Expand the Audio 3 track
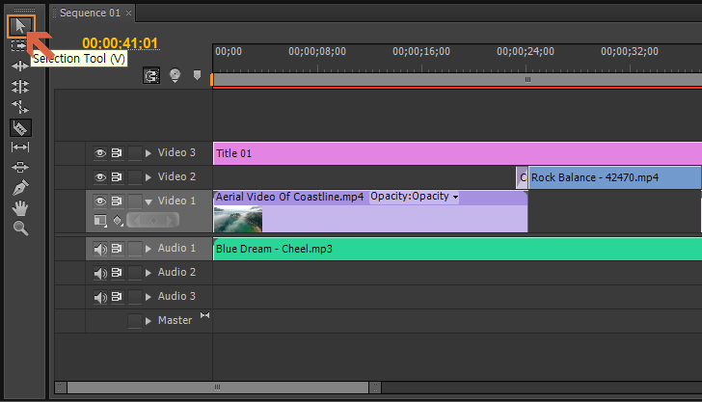 point(148,297)
